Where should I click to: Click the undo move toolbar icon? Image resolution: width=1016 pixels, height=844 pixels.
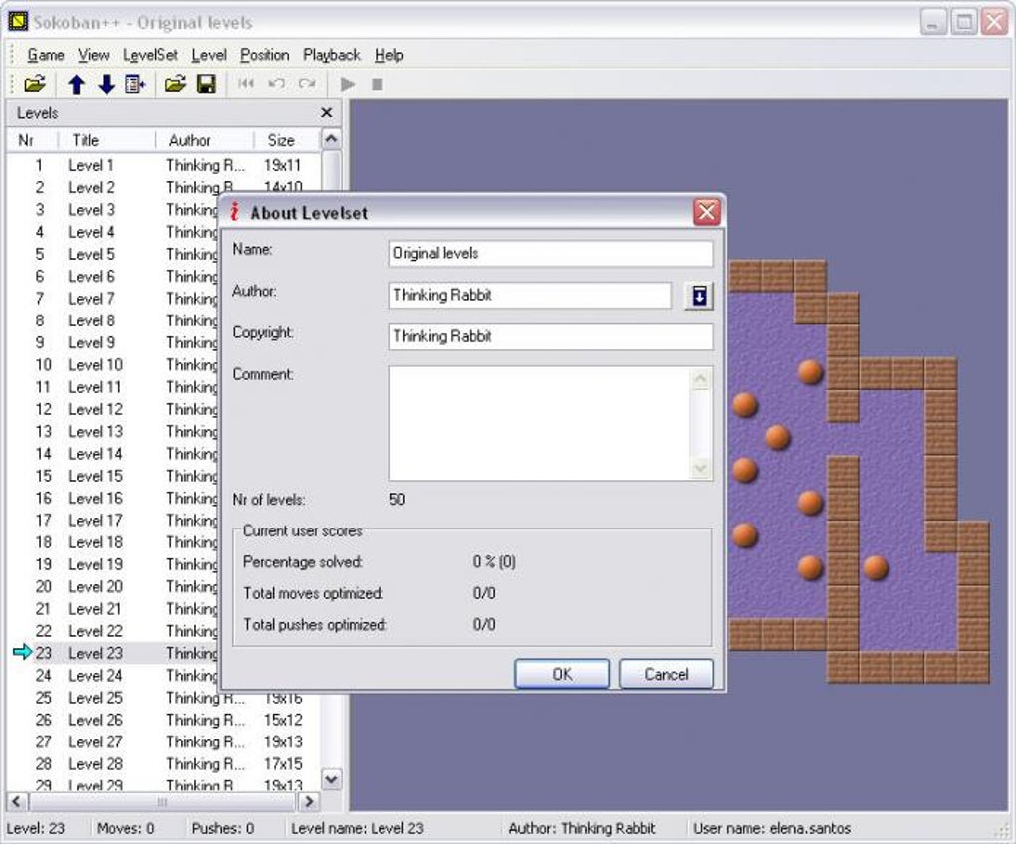tap(277, 83)
